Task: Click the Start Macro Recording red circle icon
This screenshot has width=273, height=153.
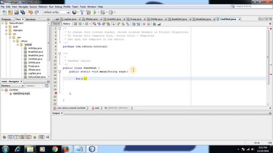Action: 144,24
